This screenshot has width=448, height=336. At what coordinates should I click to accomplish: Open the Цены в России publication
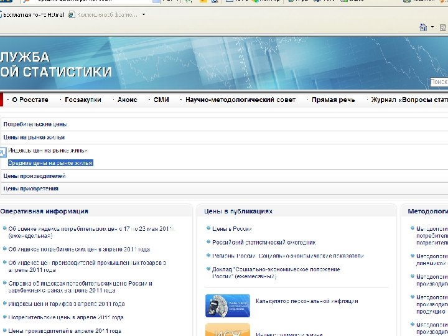pos(232,229)
